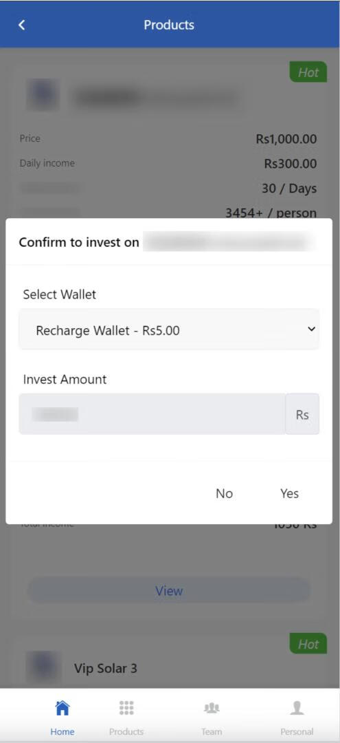Click the Rs currency suffix box
This screenshot has width=340, height=743.
click(302, 414)
